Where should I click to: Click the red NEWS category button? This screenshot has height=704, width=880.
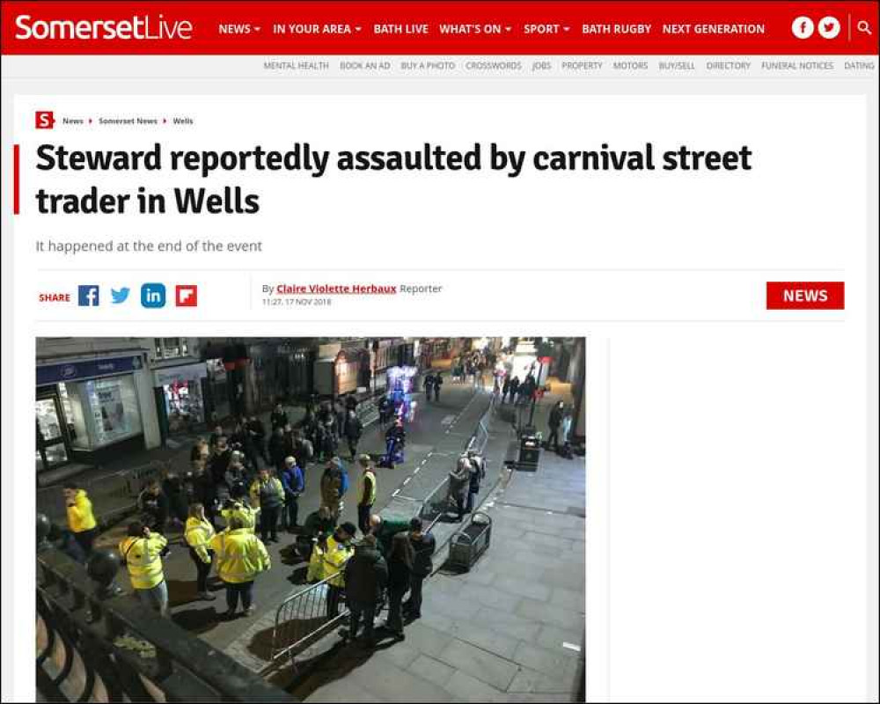point(805,296)
